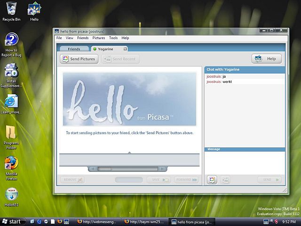
Task: Open the Learn more Internet Explorer shortcut
Action: [x=11, y=104]
